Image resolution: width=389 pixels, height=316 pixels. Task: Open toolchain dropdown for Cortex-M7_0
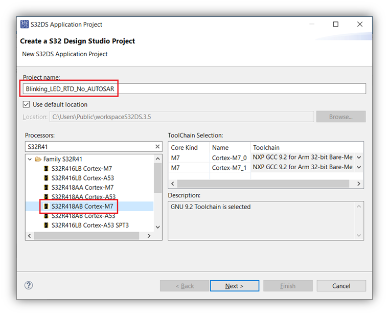359,157
